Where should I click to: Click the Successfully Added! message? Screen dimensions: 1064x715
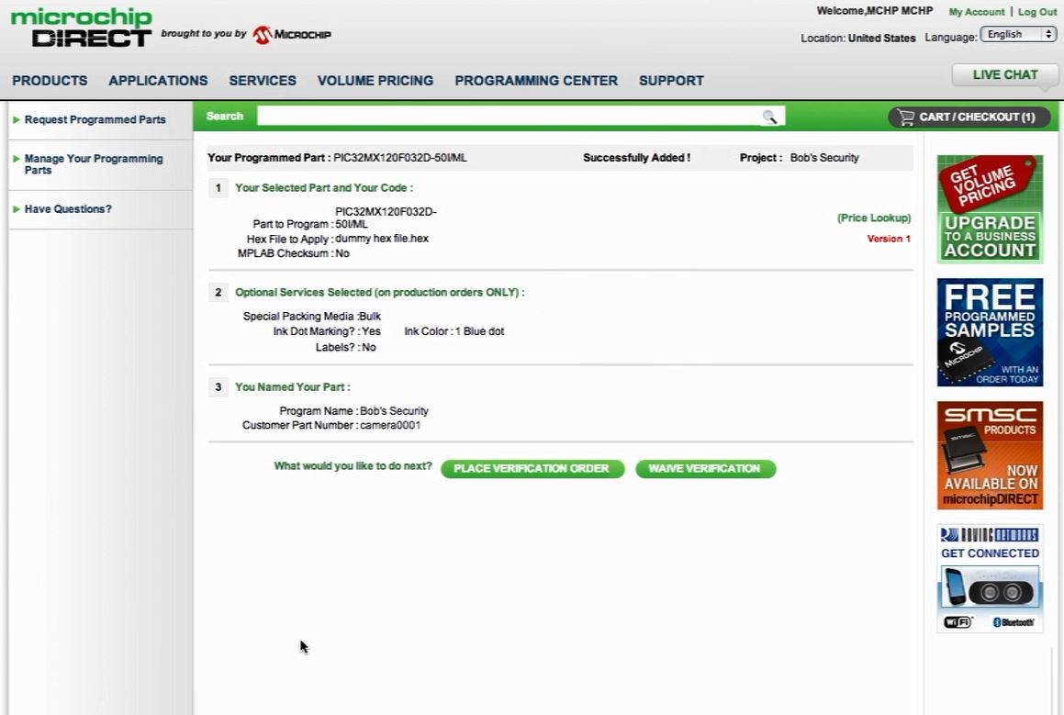coord(636,158)
